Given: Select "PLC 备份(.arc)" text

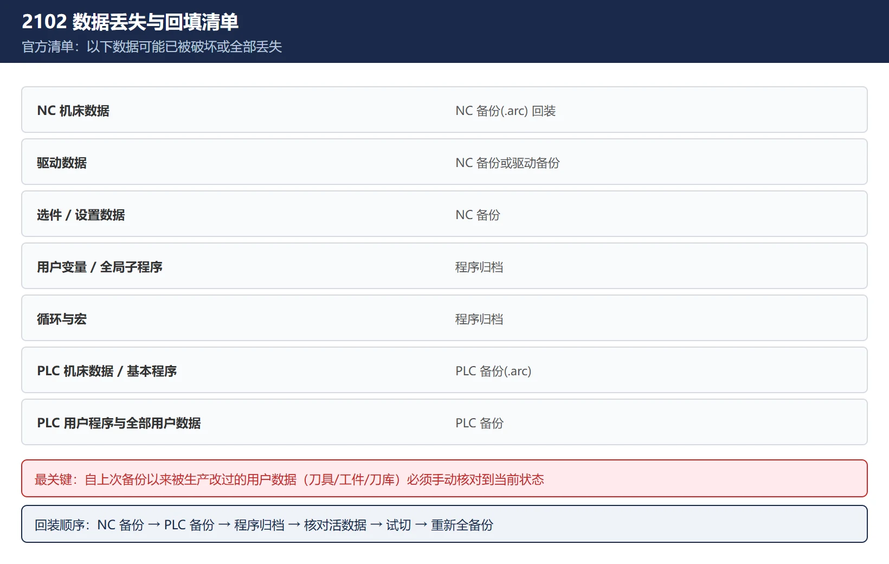Looking at the screenshot, I should tap(493, 371).
